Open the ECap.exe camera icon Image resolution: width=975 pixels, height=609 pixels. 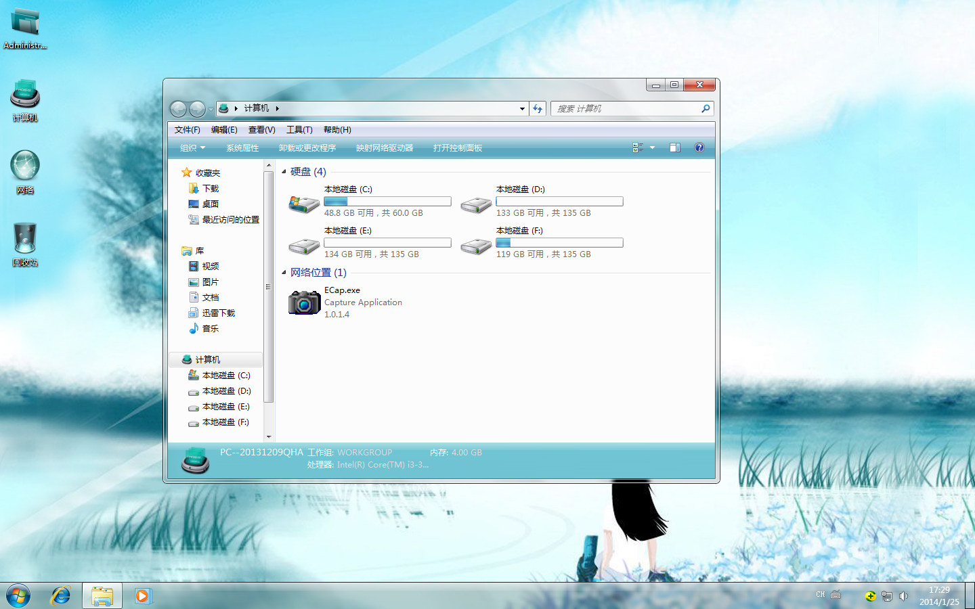304,302
